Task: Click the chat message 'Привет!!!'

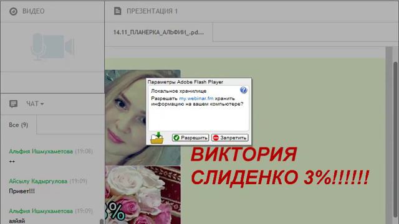Action: click(x=22, y=191)
